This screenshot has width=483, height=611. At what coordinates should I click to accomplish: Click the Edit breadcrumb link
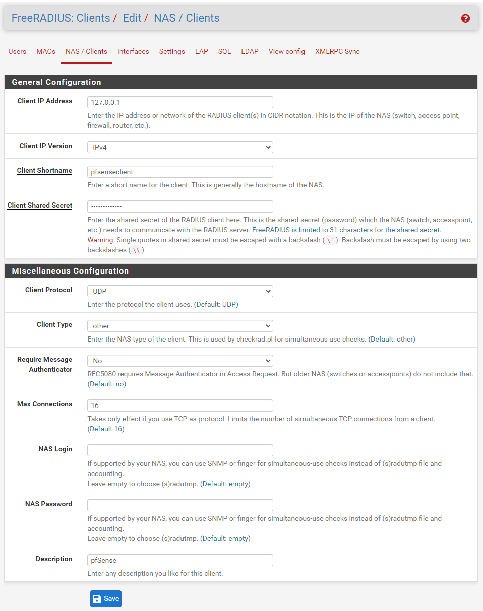click(x=132, y=18)
